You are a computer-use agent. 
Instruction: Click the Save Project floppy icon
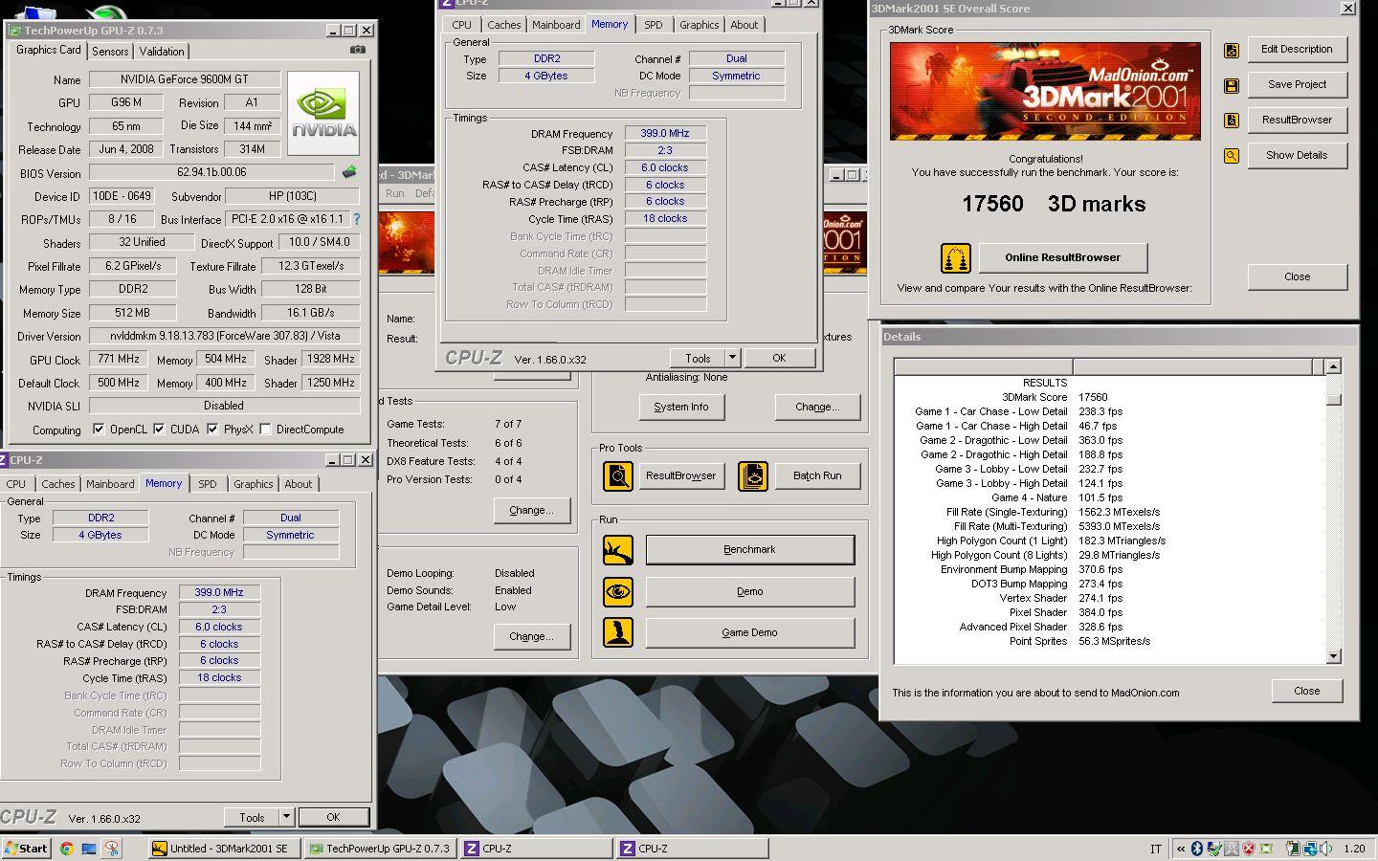click(1232, 85)
